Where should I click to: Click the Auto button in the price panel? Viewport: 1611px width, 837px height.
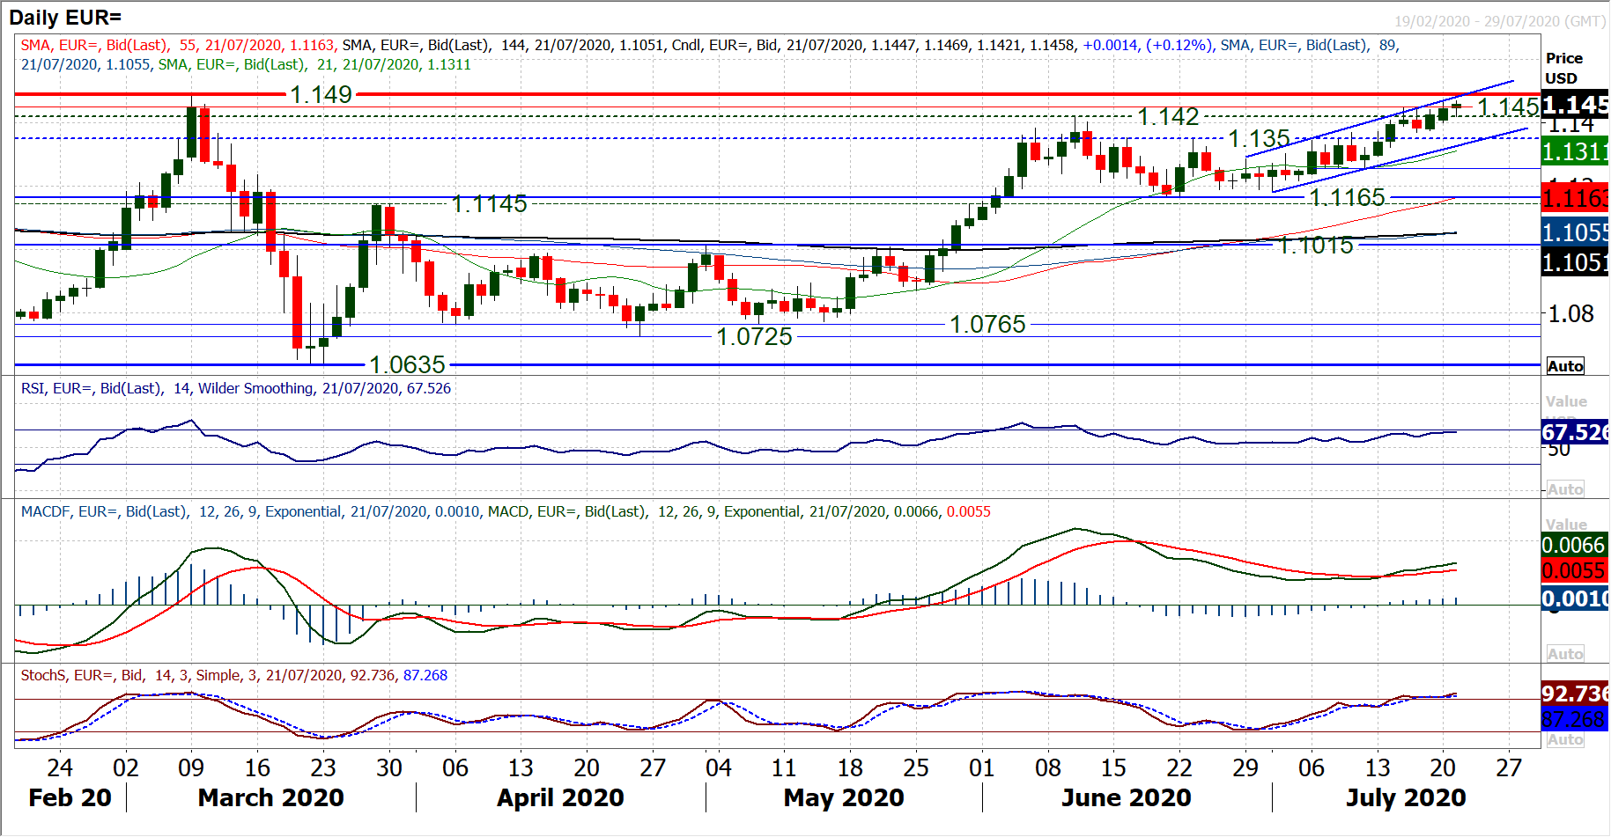[1564, 366]
